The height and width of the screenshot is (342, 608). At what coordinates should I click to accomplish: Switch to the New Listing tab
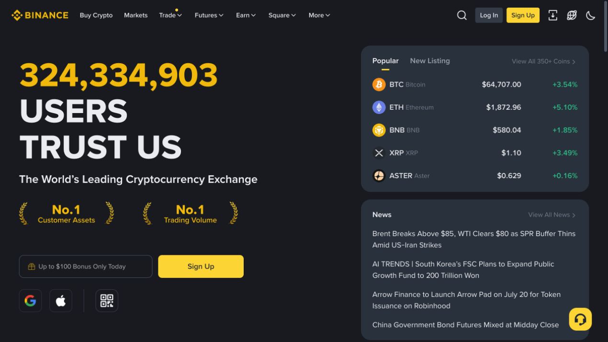tap(430, 61)
